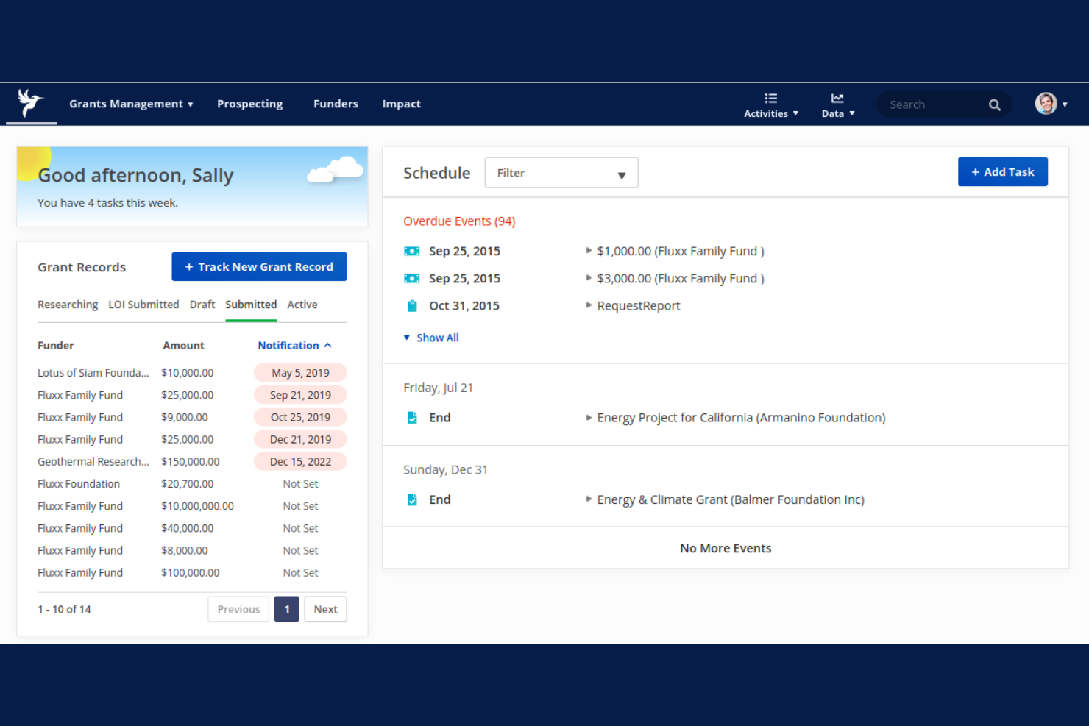Click the Dec 15, 2022 notification badge
The height and width of the screenshot is (726, 1089).
tap(300, 462)
